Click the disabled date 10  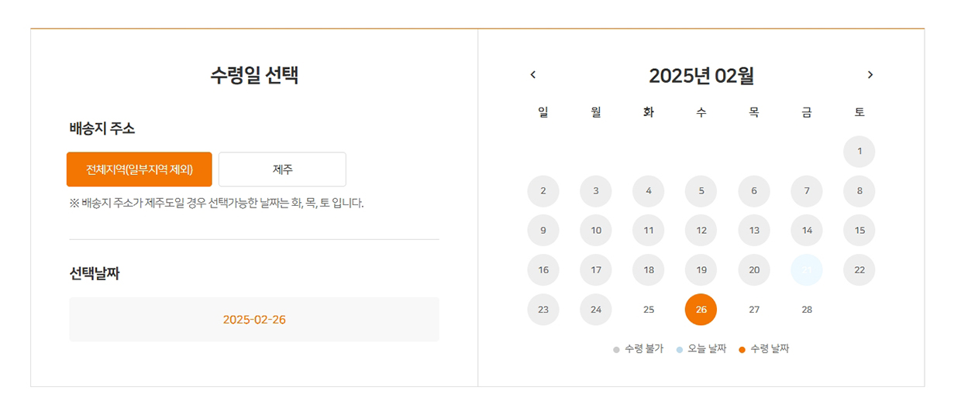point(596,231)
